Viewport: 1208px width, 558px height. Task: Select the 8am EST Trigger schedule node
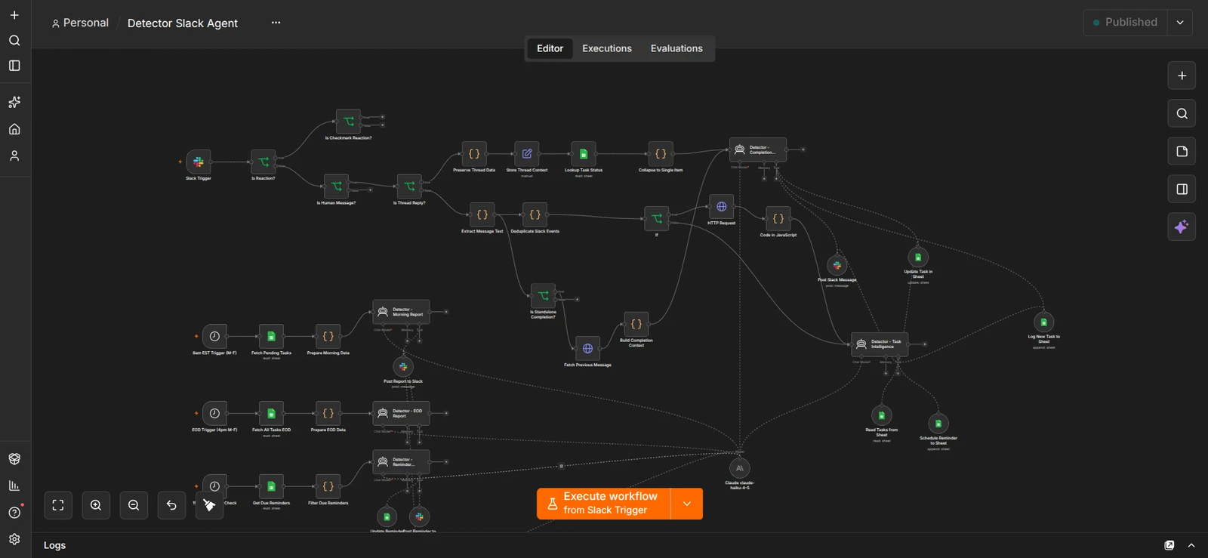(x=214, y=336)
